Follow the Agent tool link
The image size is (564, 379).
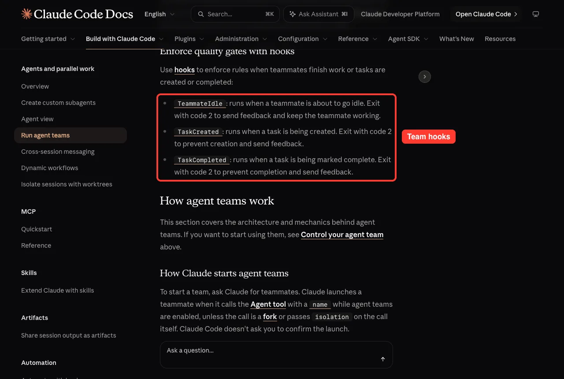click(268, 304)
